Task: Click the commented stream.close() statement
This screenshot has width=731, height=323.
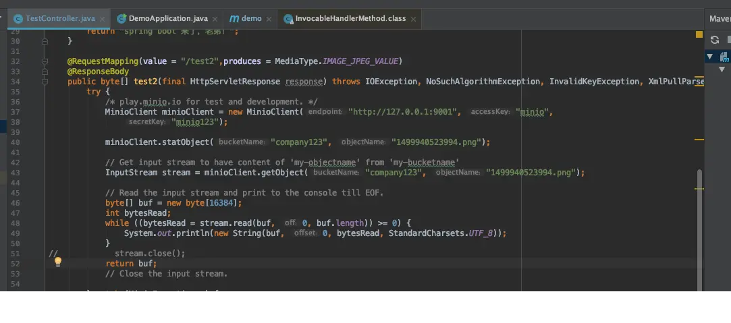Action: pyautogui.click(x=150, y=254)
